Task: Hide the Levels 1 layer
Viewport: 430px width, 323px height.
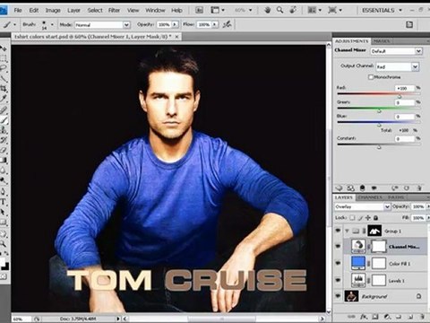Action: (x=338, y=280)
